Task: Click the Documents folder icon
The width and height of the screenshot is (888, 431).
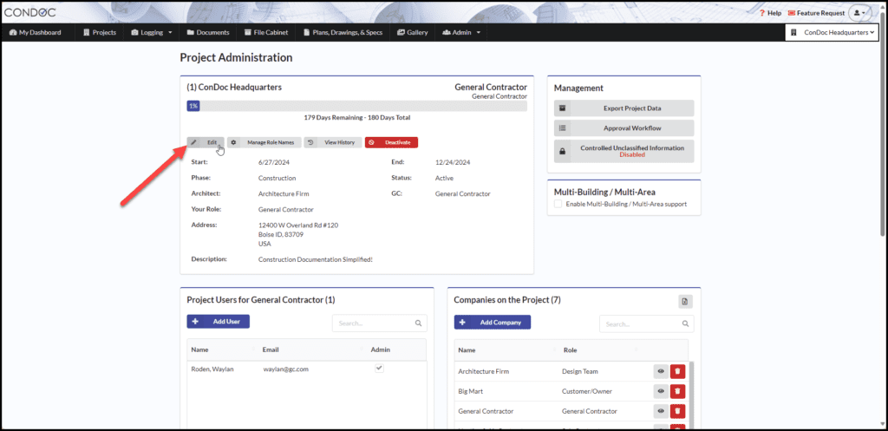Action: [x=190, y=32]
